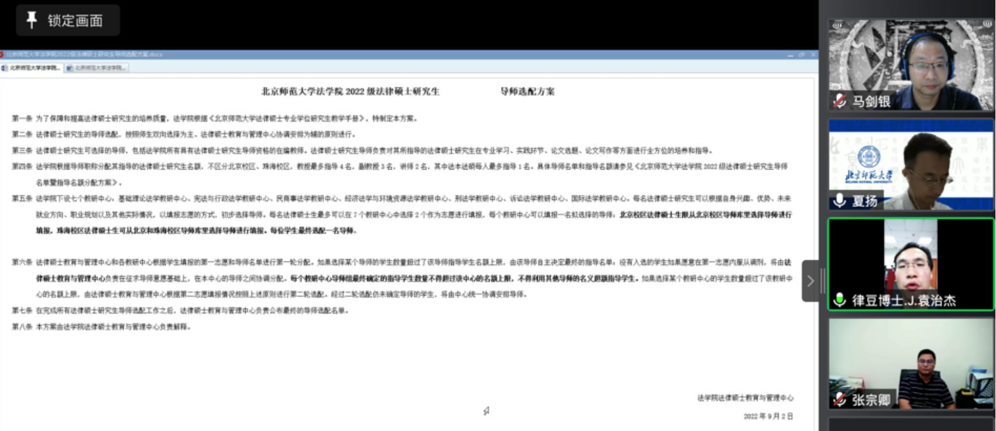
Task: Open the second document tab
Action: [x=96, y=68]
